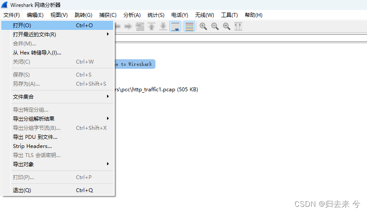Open the 无线(W) menu
This screenshot has width=367, height=212.
[204, 15]
